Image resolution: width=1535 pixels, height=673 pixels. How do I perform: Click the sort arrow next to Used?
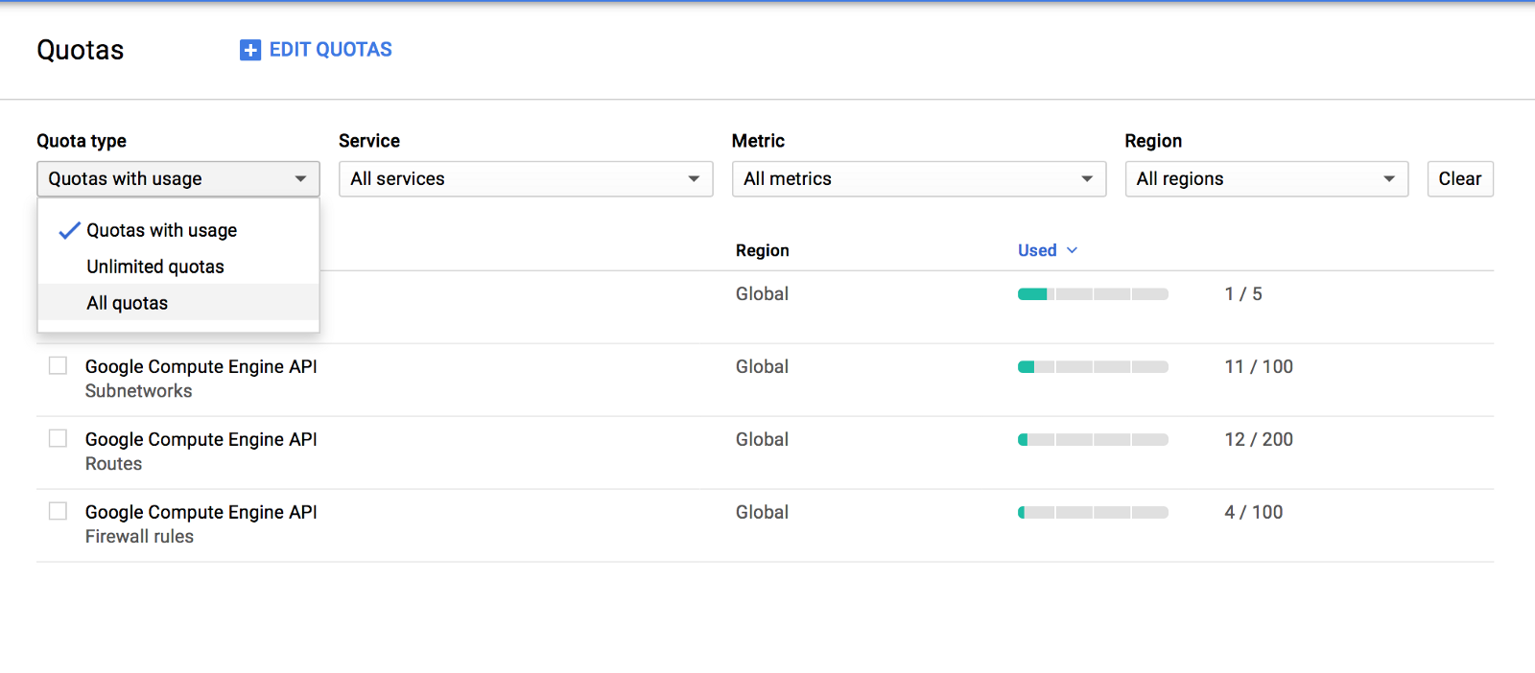click(x=1073, y=250)
